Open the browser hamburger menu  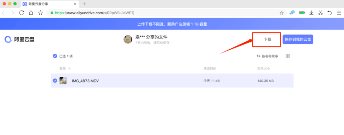click(339, 13)
